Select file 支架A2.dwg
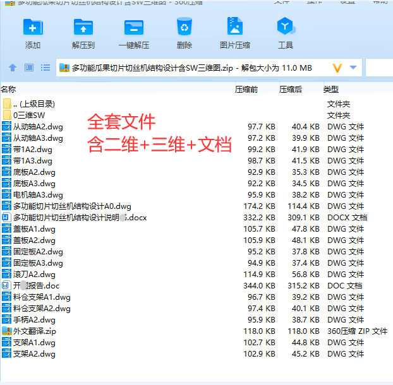 coord(34,354)
